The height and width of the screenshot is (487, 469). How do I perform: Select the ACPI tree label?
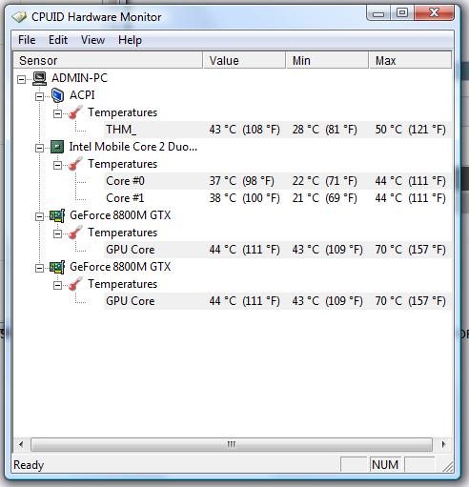(x=82, y=95)
